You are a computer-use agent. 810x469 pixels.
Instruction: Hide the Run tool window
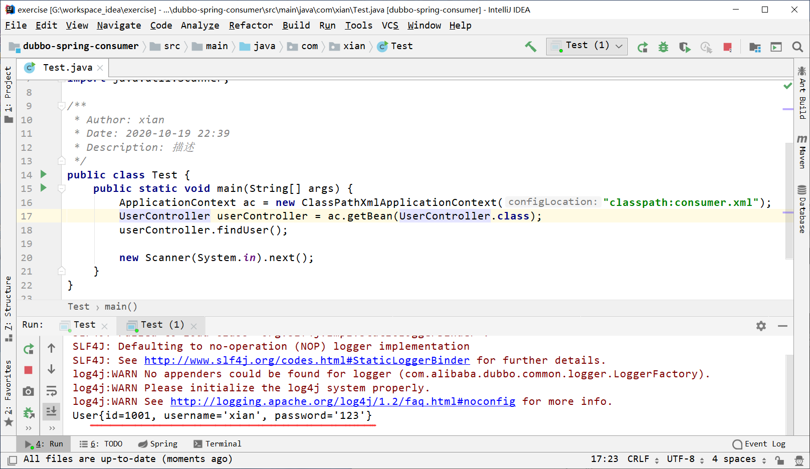(782, 326)
